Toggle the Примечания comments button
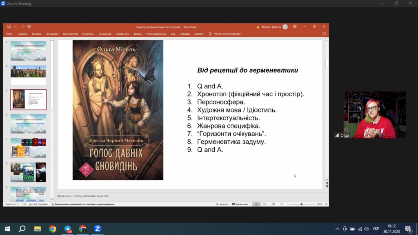Screen dimensions: 418x235 point(240,204)
